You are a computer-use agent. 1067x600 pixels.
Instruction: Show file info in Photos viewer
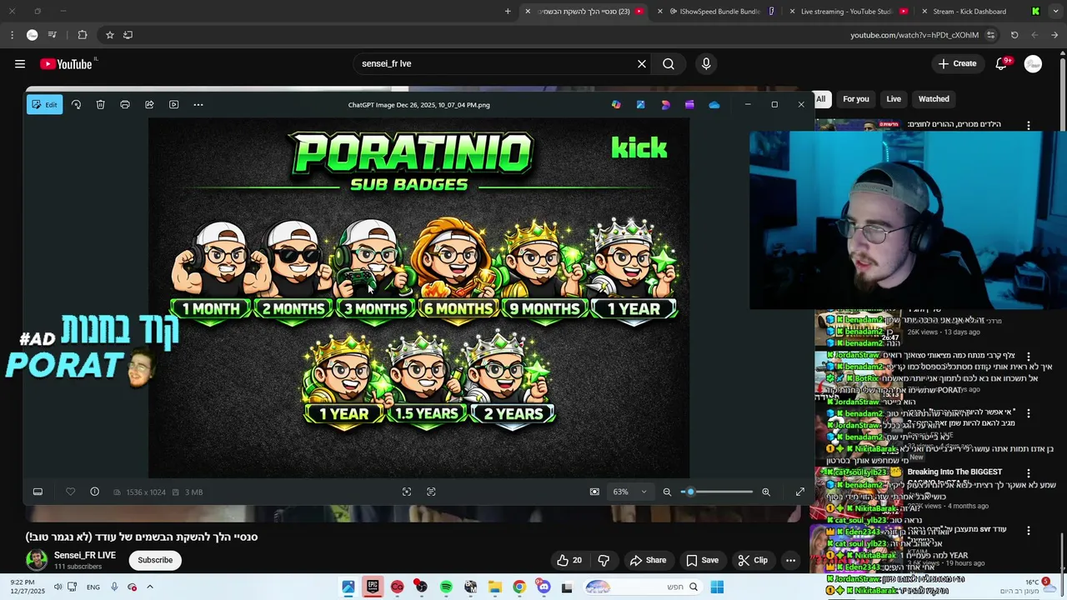click(94, 492)
